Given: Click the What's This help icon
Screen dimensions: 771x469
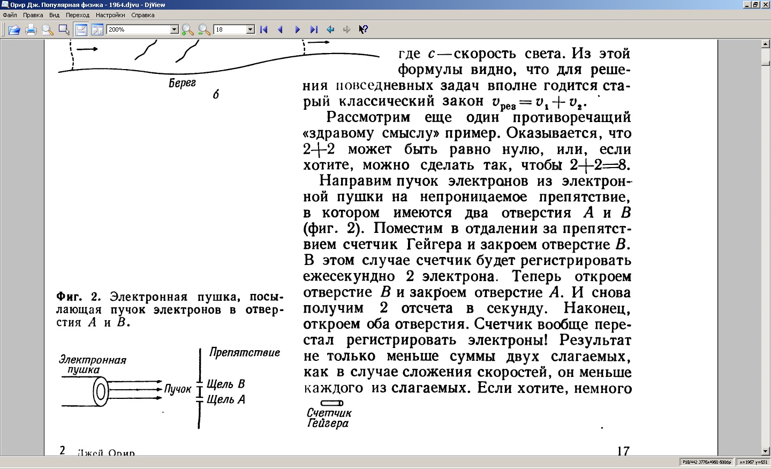Looking at the screenshot, I should (x=363, y=30).
